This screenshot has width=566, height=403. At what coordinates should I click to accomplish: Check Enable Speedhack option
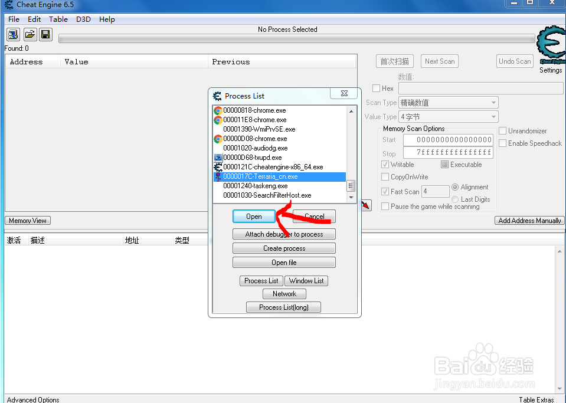click(x=502, y=143)
